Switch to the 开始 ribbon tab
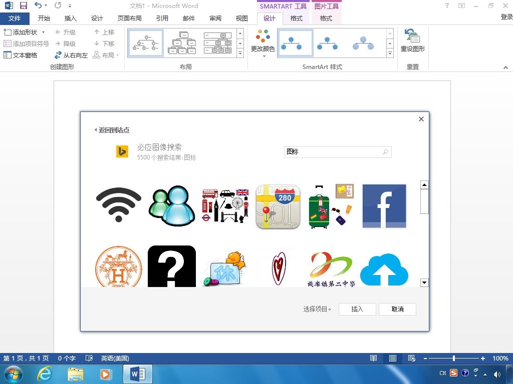 pos(44,18)
